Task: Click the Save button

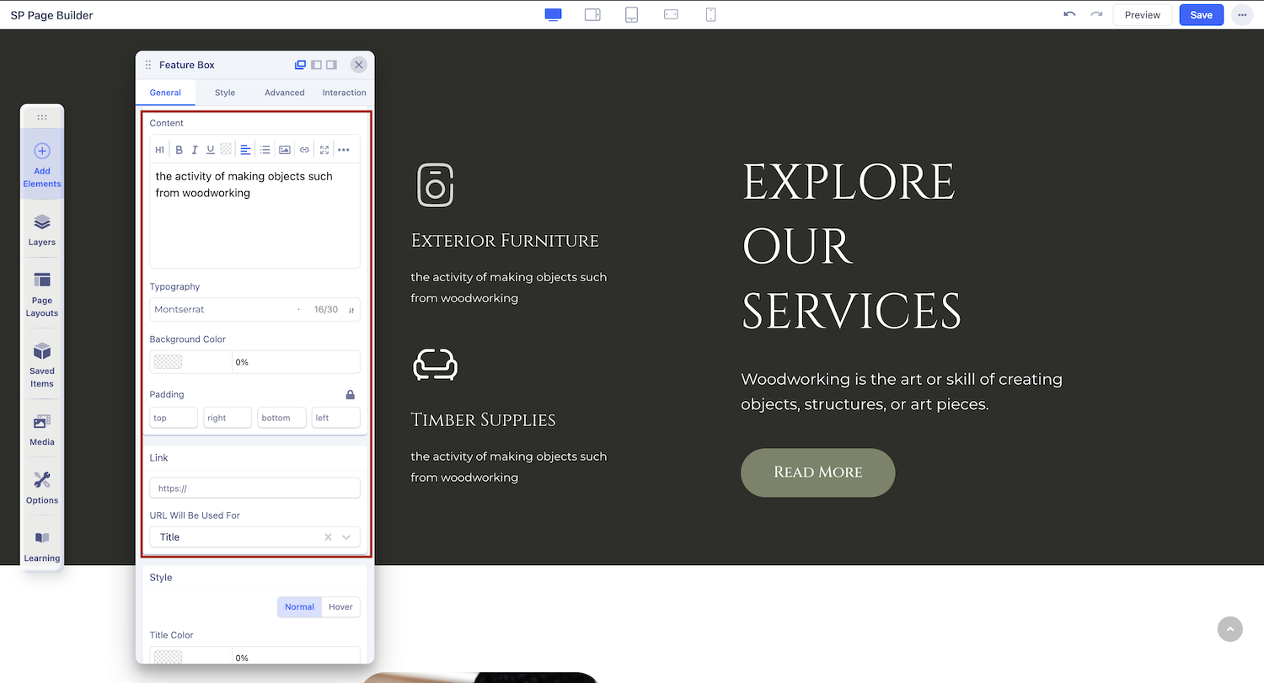Action: coord(1201,15)
